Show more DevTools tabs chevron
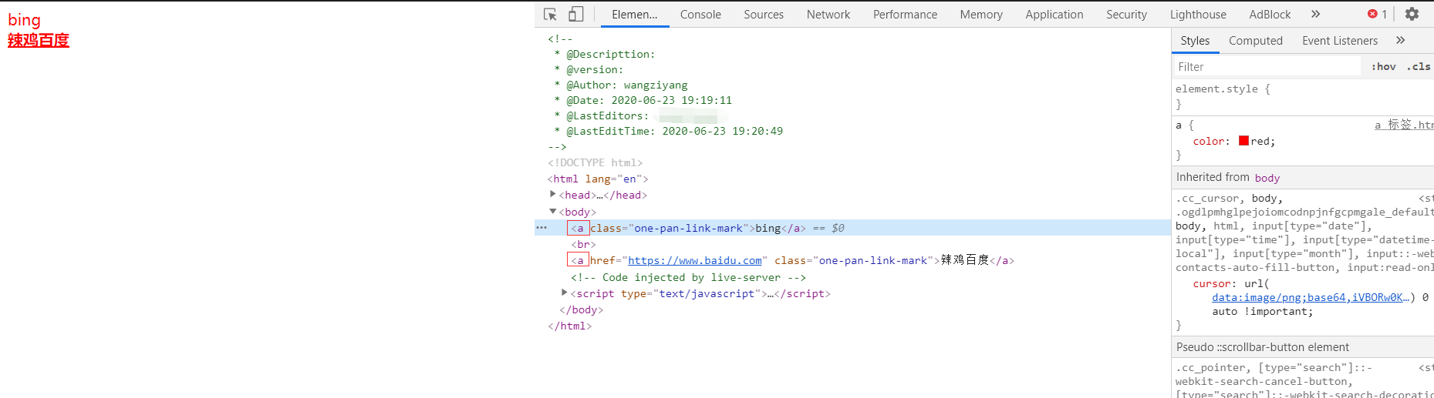Viewport: 1434px width, 398px height. 1316,14
